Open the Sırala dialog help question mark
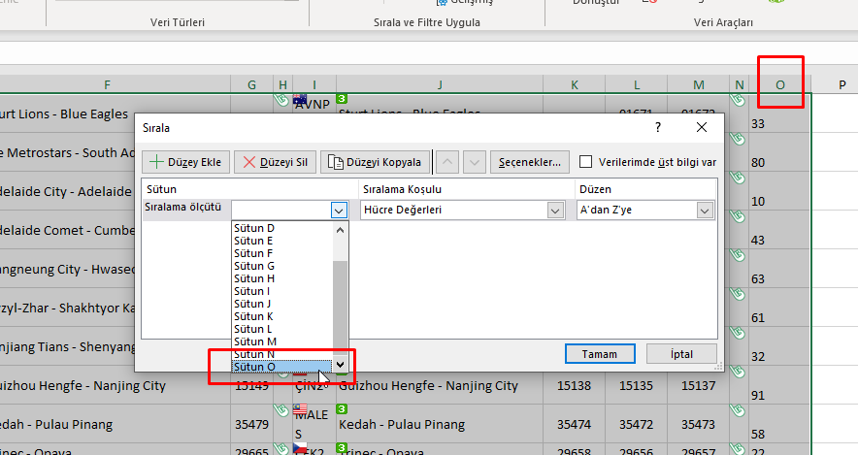 coord(658,127)
